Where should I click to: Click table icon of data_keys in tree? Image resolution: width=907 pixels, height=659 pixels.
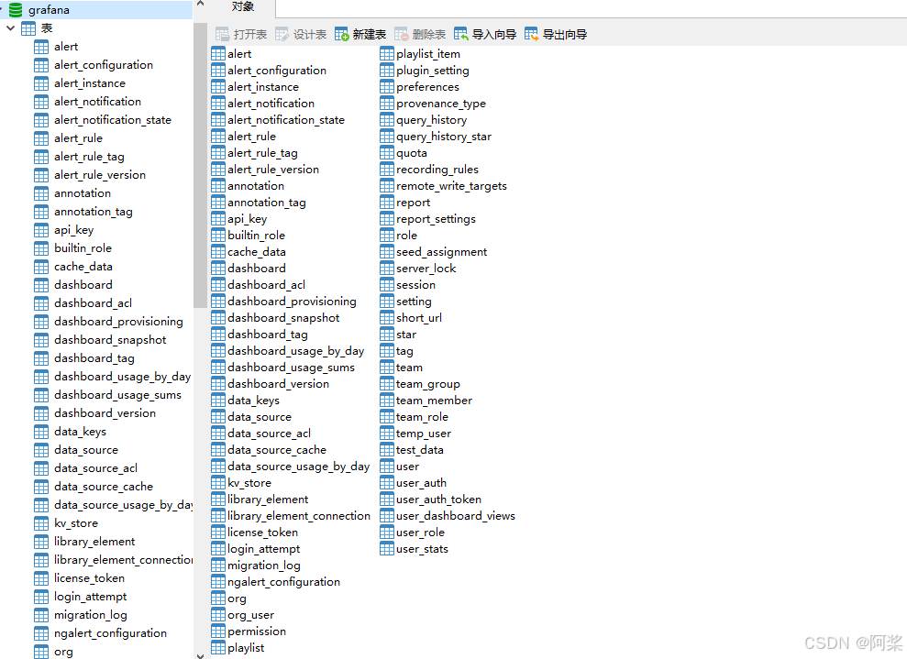tap(41, 432)
